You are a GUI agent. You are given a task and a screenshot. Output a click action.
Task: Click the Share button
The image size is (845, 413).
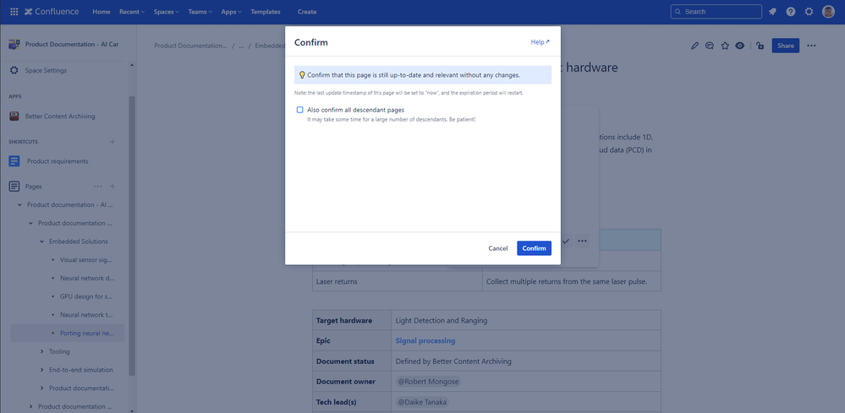coord(785,46)
